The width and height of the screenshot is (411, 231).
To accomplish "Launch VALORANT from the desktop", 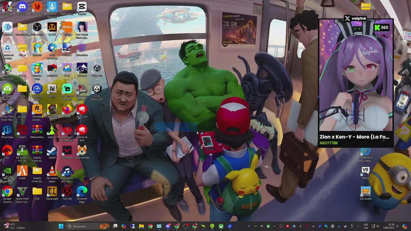I will click(67, 152).
